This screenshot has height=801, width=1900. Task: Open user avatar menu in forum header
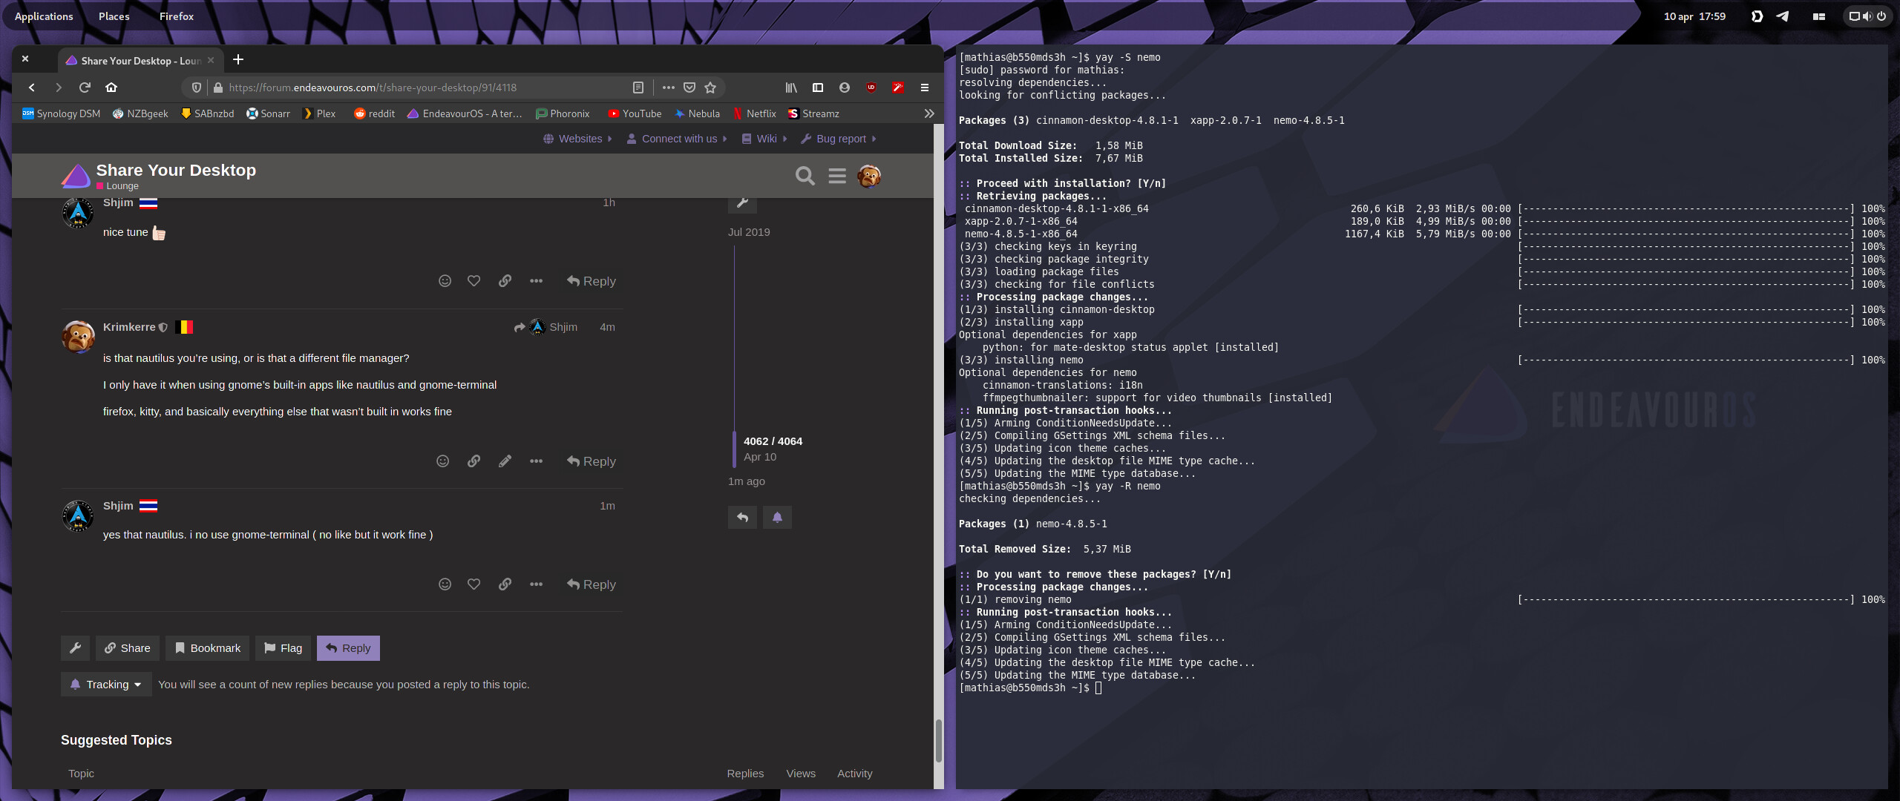pyautogui.click(x=869, y=177)
